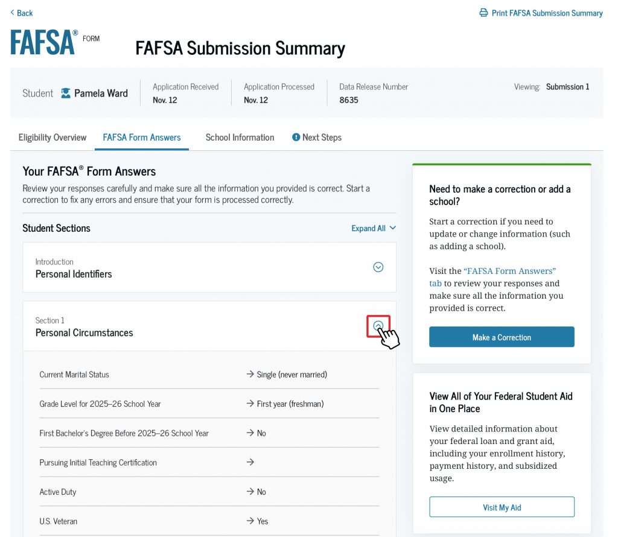Image resolution: width=618 pixels, height=537 pixels.
Task: Expand all student sections with Expand All
Action: tap(374, 228)
